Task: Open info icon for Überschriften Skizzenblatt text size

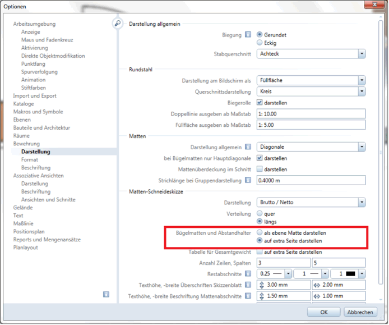Action: [248, 285]
